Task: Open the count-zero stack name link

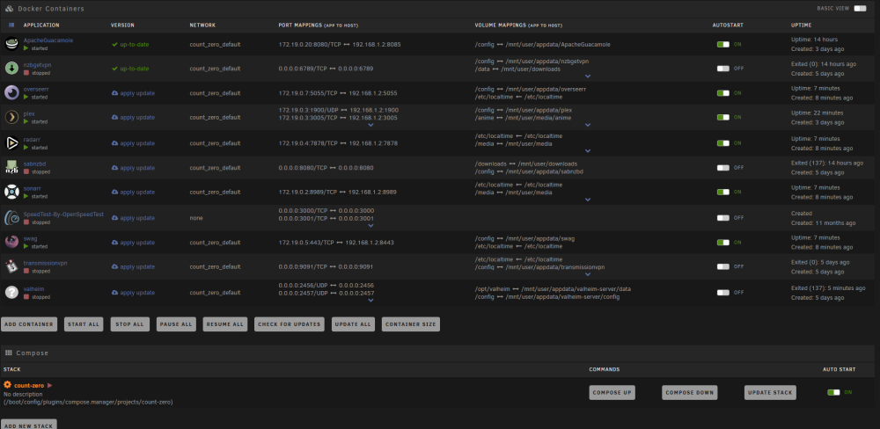Action: pyautogui.click(x=29, y=386)
